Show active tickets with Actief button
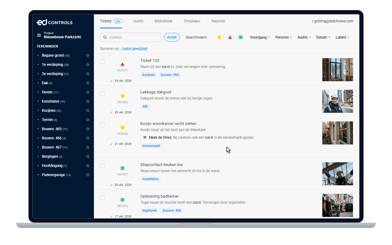Screen dimensions: 392x245 (x=172, y=37)
